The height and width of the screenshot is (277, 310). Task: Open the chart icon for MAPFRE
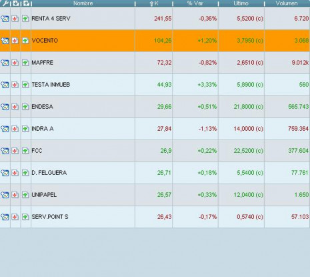tap(5, 63)
